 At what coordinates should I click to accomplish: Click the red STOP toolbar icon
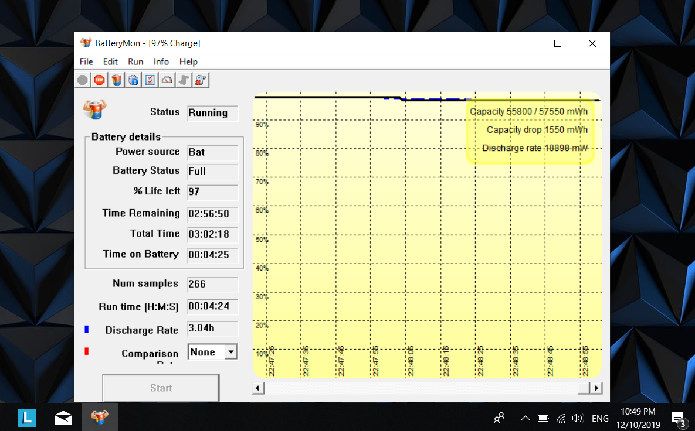pos(99,80)
